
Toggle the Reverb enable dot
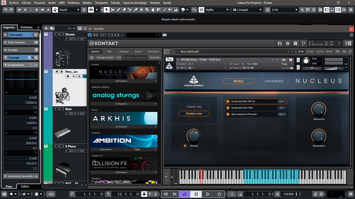click(185, 146)
